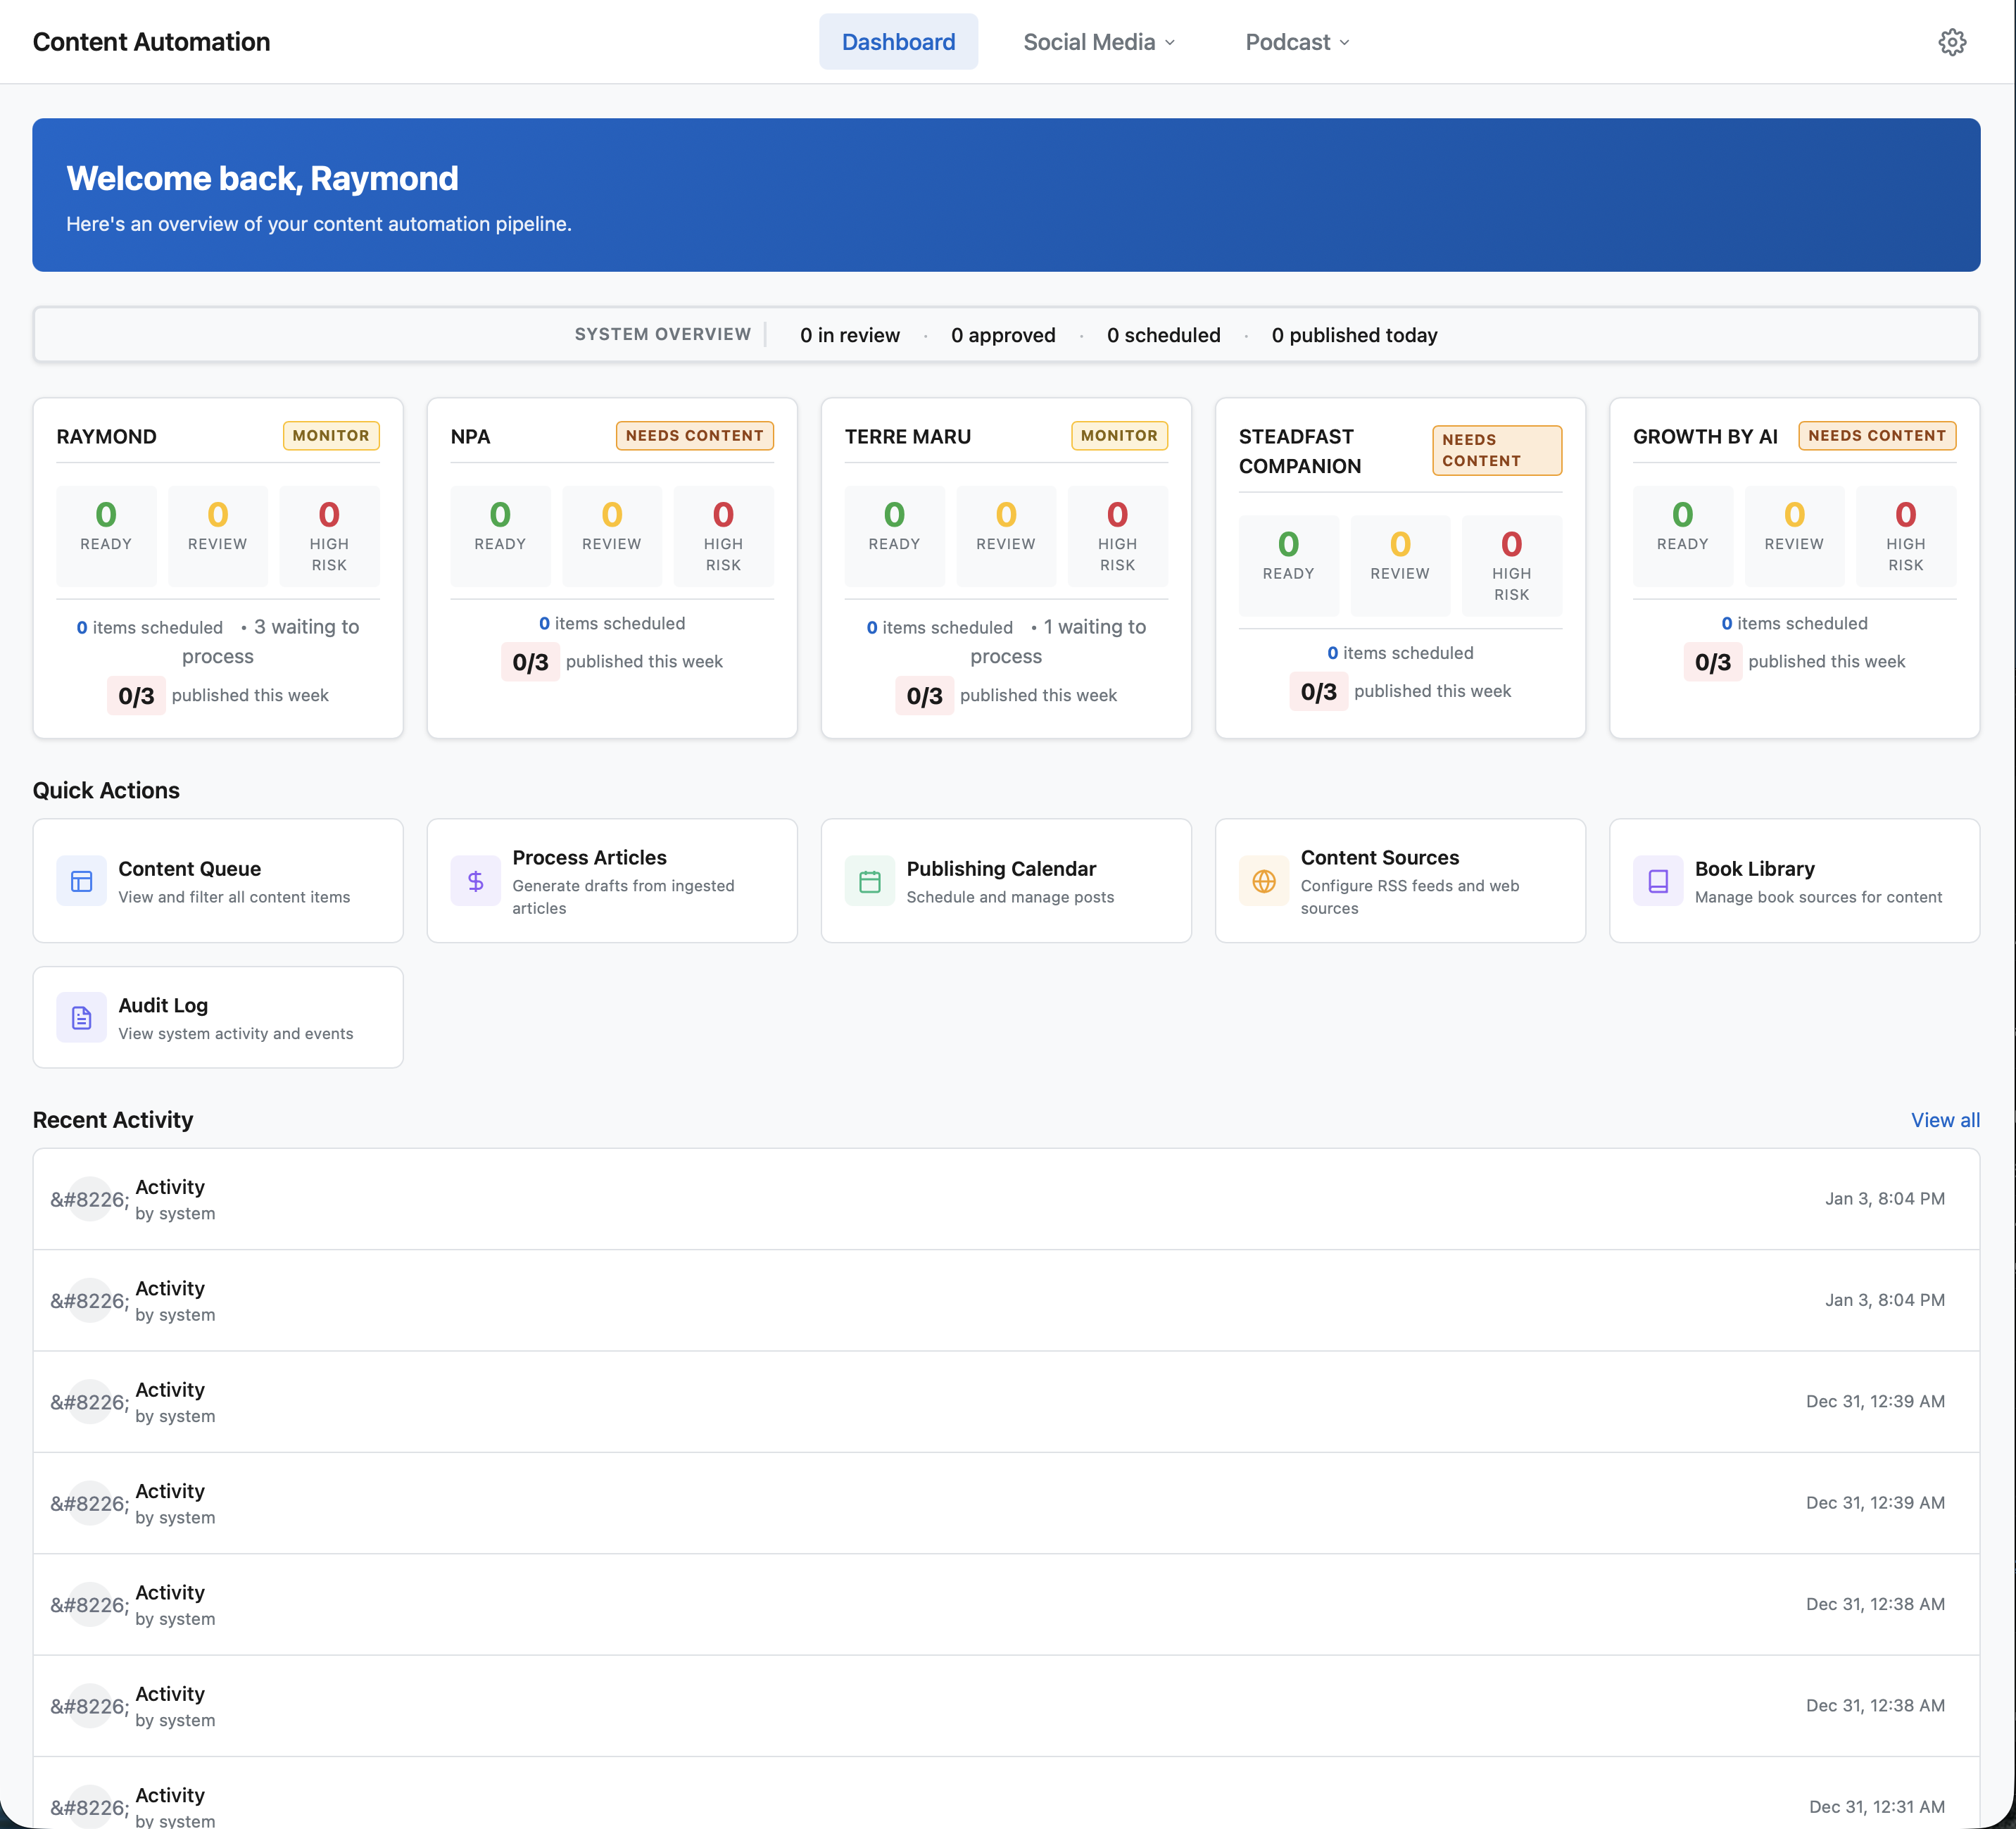
Task: Open View all recent activity
Action: point(1944,1120)
